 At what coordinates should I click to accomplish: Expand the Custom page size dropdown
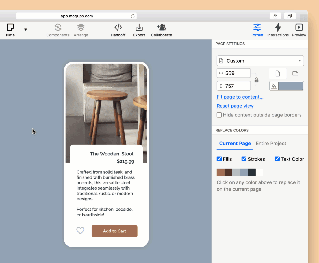point(260,61)
